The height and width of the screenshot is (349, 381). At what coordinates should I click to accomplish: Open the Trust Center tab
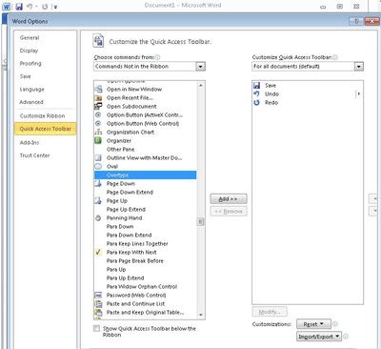pos(34,155)
